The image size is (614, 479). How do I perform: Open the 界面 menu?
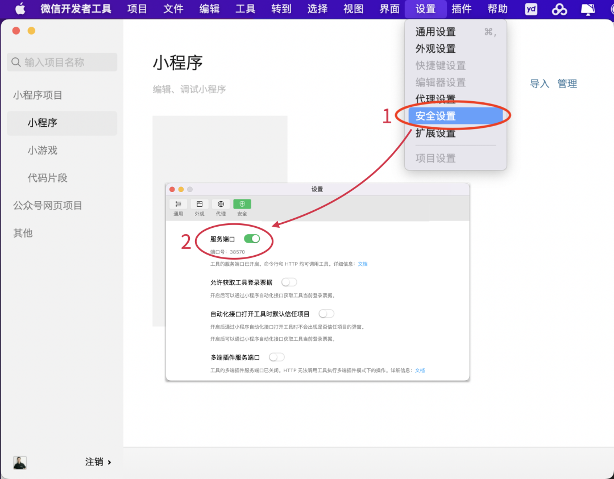point(389,9)
